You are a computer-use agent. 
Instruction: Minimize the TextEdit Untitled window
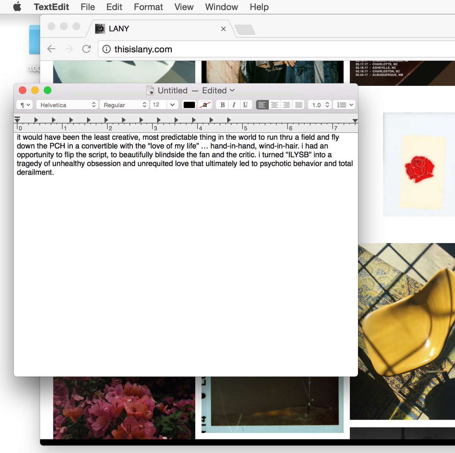pyautogui.click(x=35, y=90)
